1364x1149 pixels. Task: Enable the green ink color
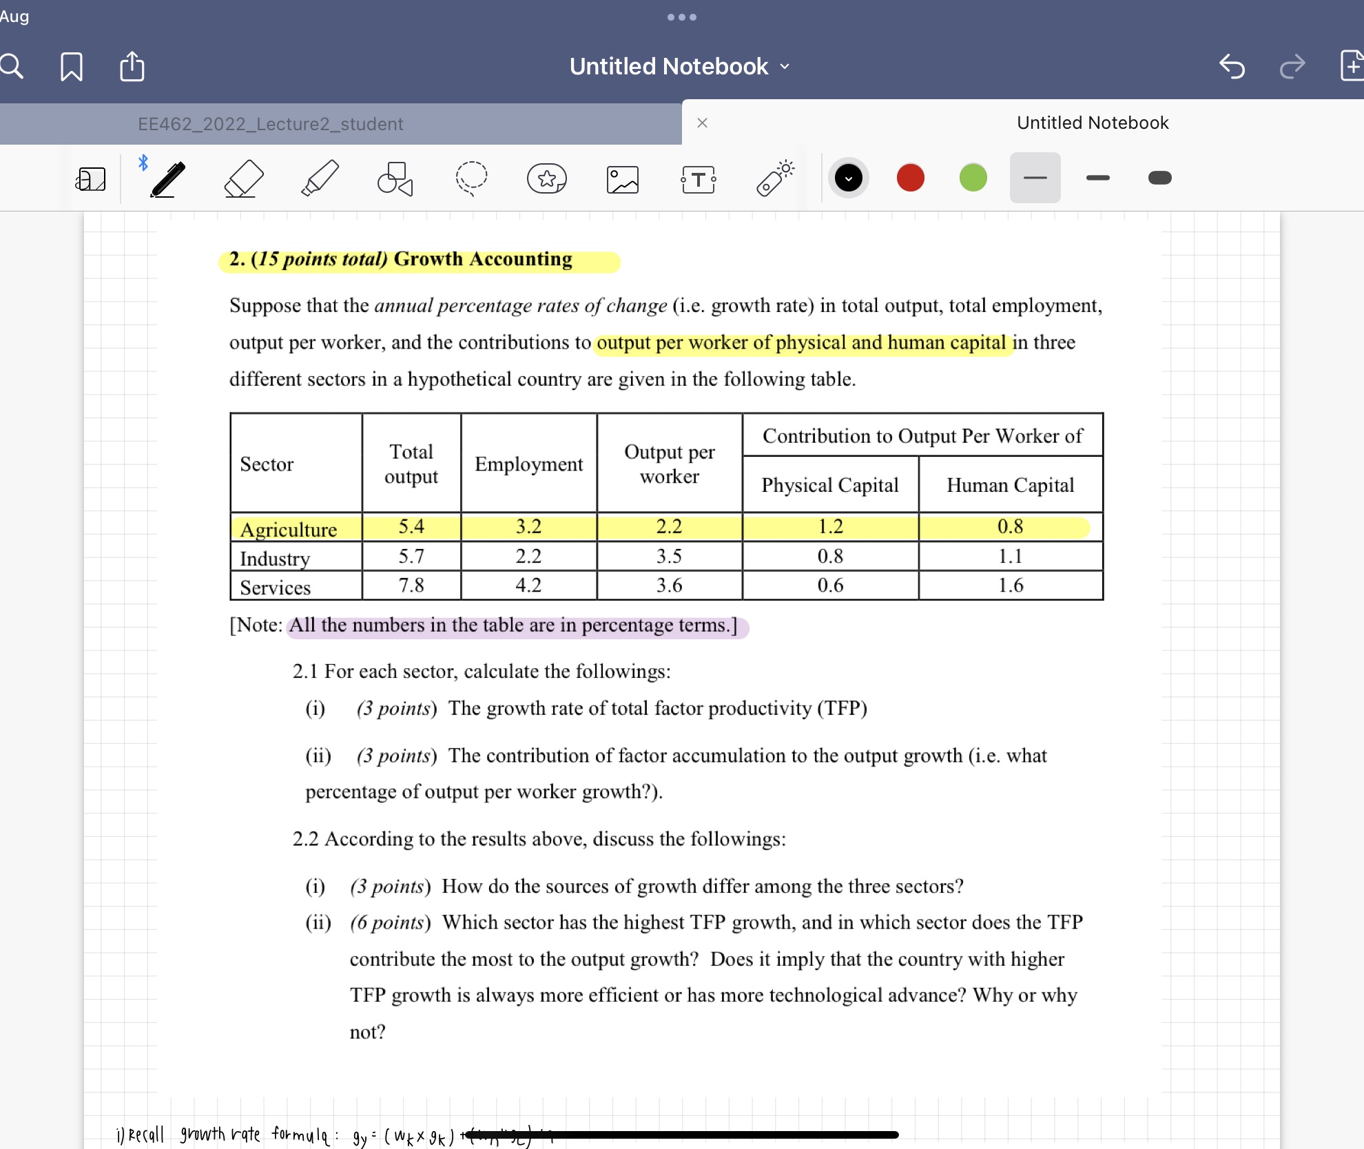coord(973,178)
